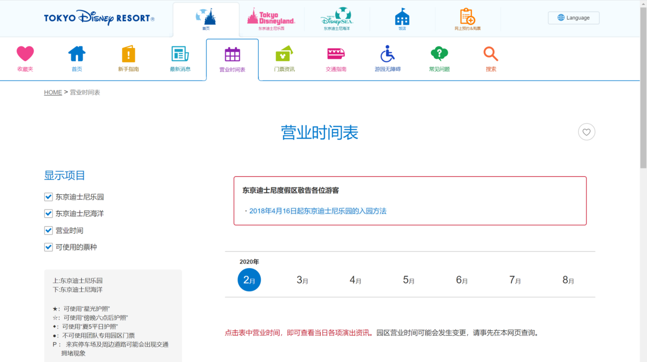Toggle 可使用的票种 checkbox
This screenshot has height=362, width=647.
[48, 247]
